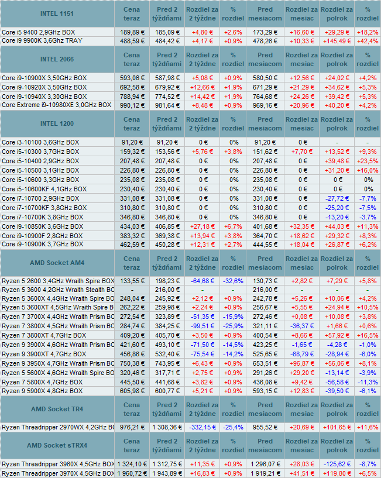Select Core i9 9900K 3,6Ghz TRAY name
381x478 pixels.
pos(42,41)
